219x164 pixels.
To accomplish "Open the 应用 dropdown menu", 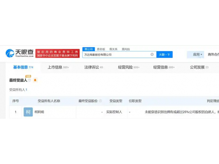I will [x=197, y=55].
